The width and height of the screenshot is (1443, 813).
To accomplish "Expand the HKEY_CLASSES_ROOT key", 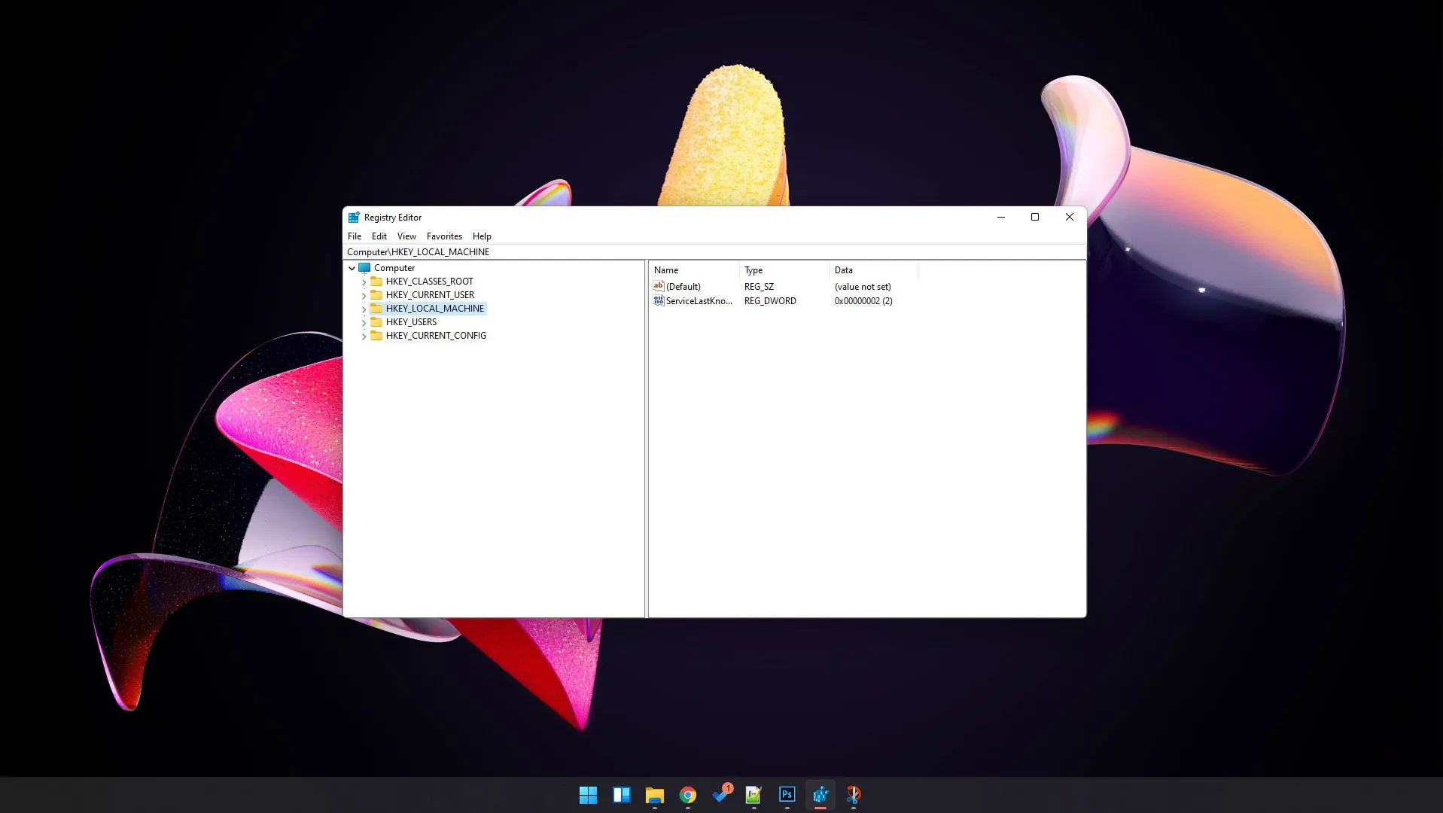I will click(364, 282).
